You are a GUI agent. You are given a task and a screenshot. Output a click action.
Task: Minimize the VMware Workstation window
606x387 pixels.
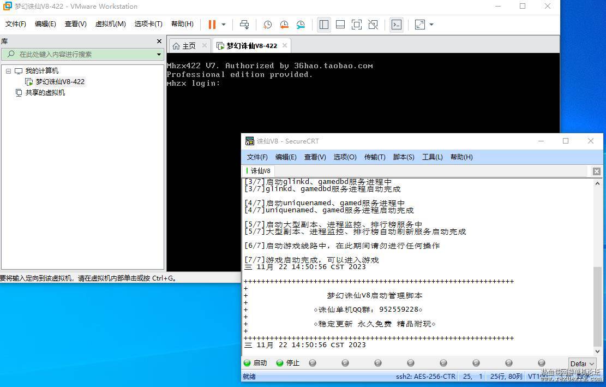[x=498, y=6]
